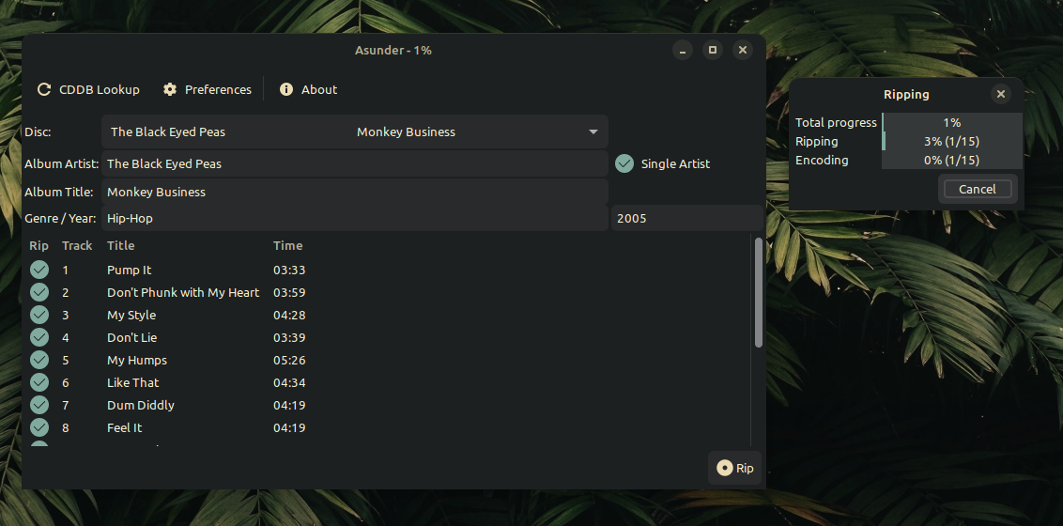Screen dimensions: 1063x526
Task: Select the title 'Don't Phunk with My Heart'
Action: tap(183, 292)
